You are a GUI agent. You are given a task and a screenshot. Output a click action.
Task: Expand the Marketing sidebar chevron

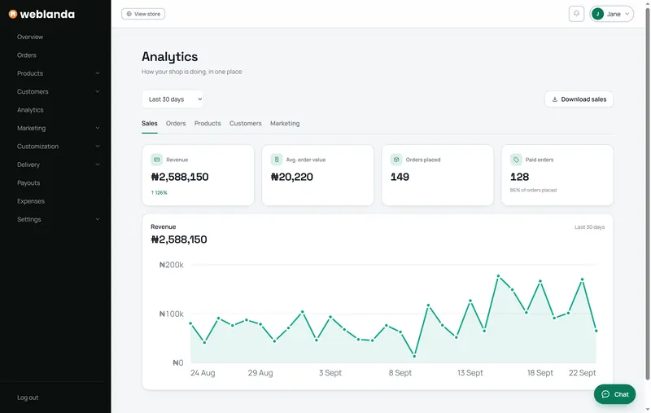point(98,128)
